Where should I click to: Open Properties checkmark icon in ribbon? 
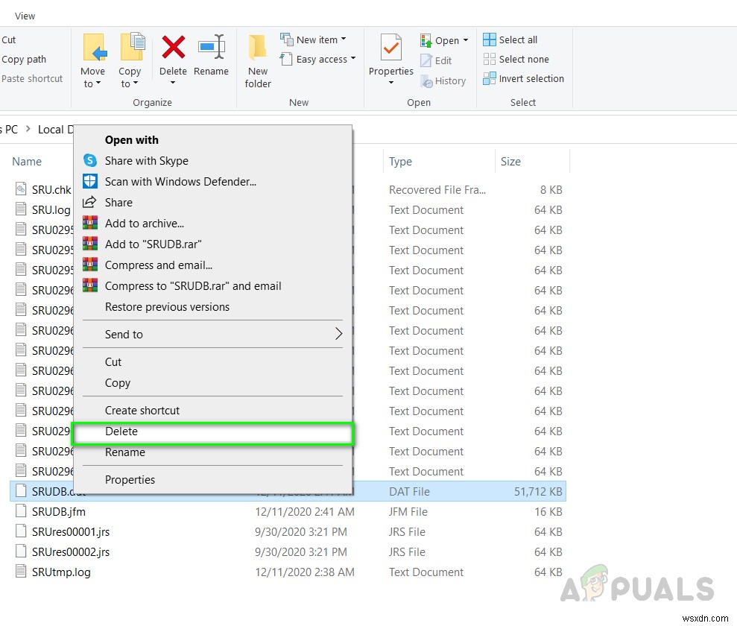pos(391,47)
